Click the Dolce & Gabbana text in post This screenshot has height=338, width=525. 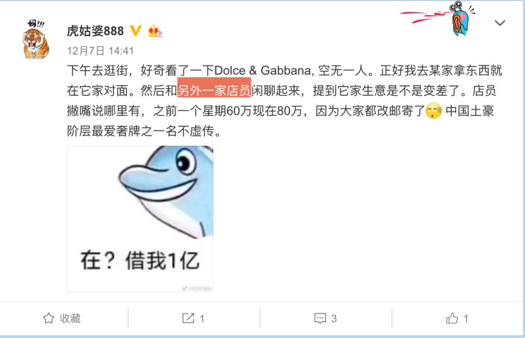(262, 71)
